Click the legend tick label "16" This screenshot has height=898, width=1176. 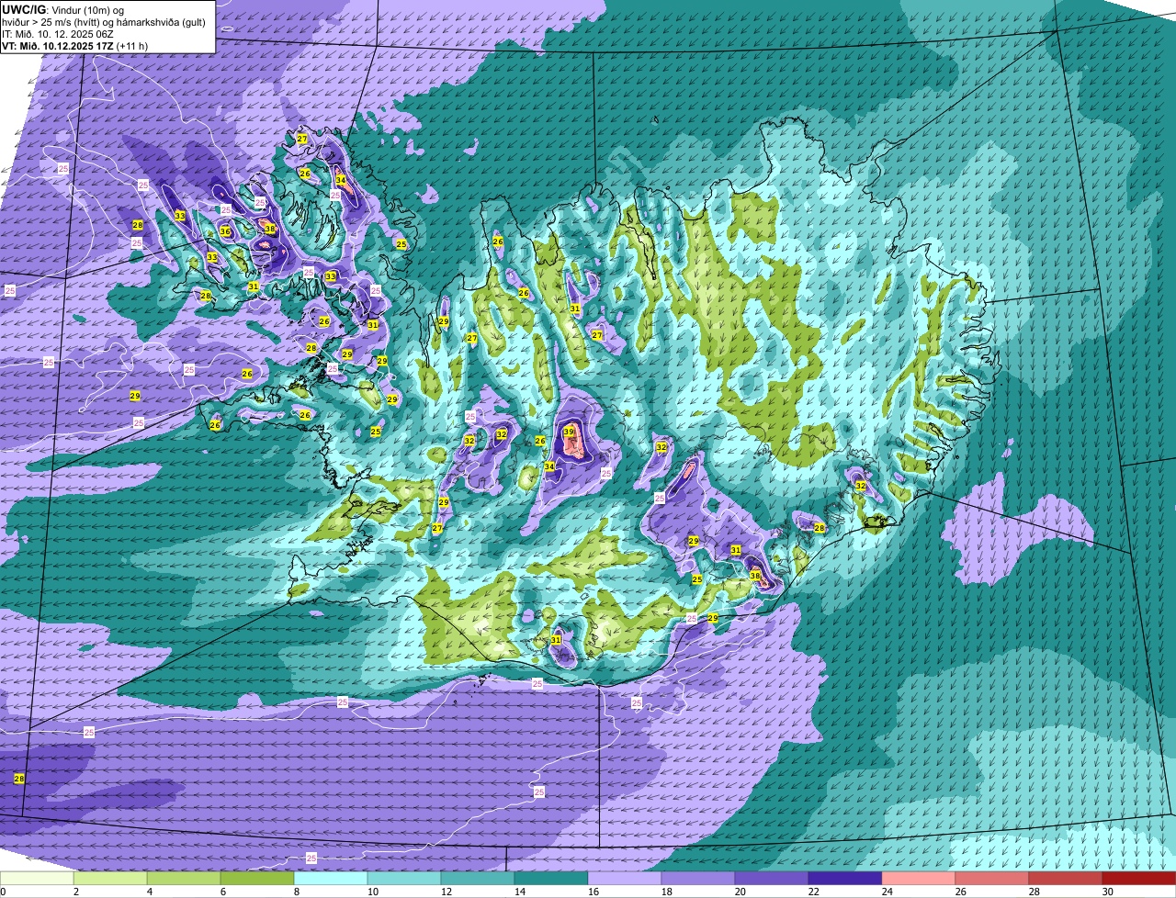pos(593,892)
